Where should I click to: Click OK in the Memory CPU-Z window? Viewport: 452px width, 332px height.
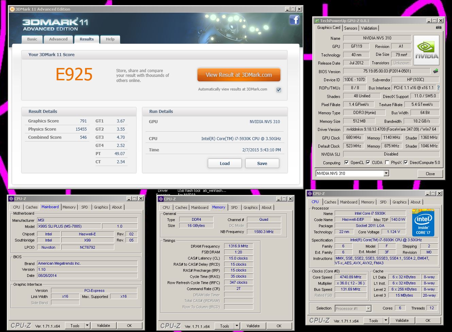tap(279, 326)
